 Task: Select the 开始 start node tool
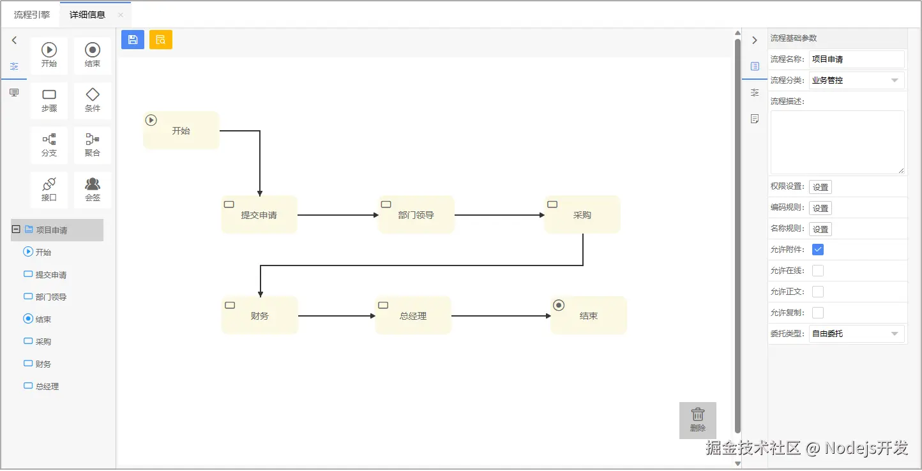(x=49, y=55)
